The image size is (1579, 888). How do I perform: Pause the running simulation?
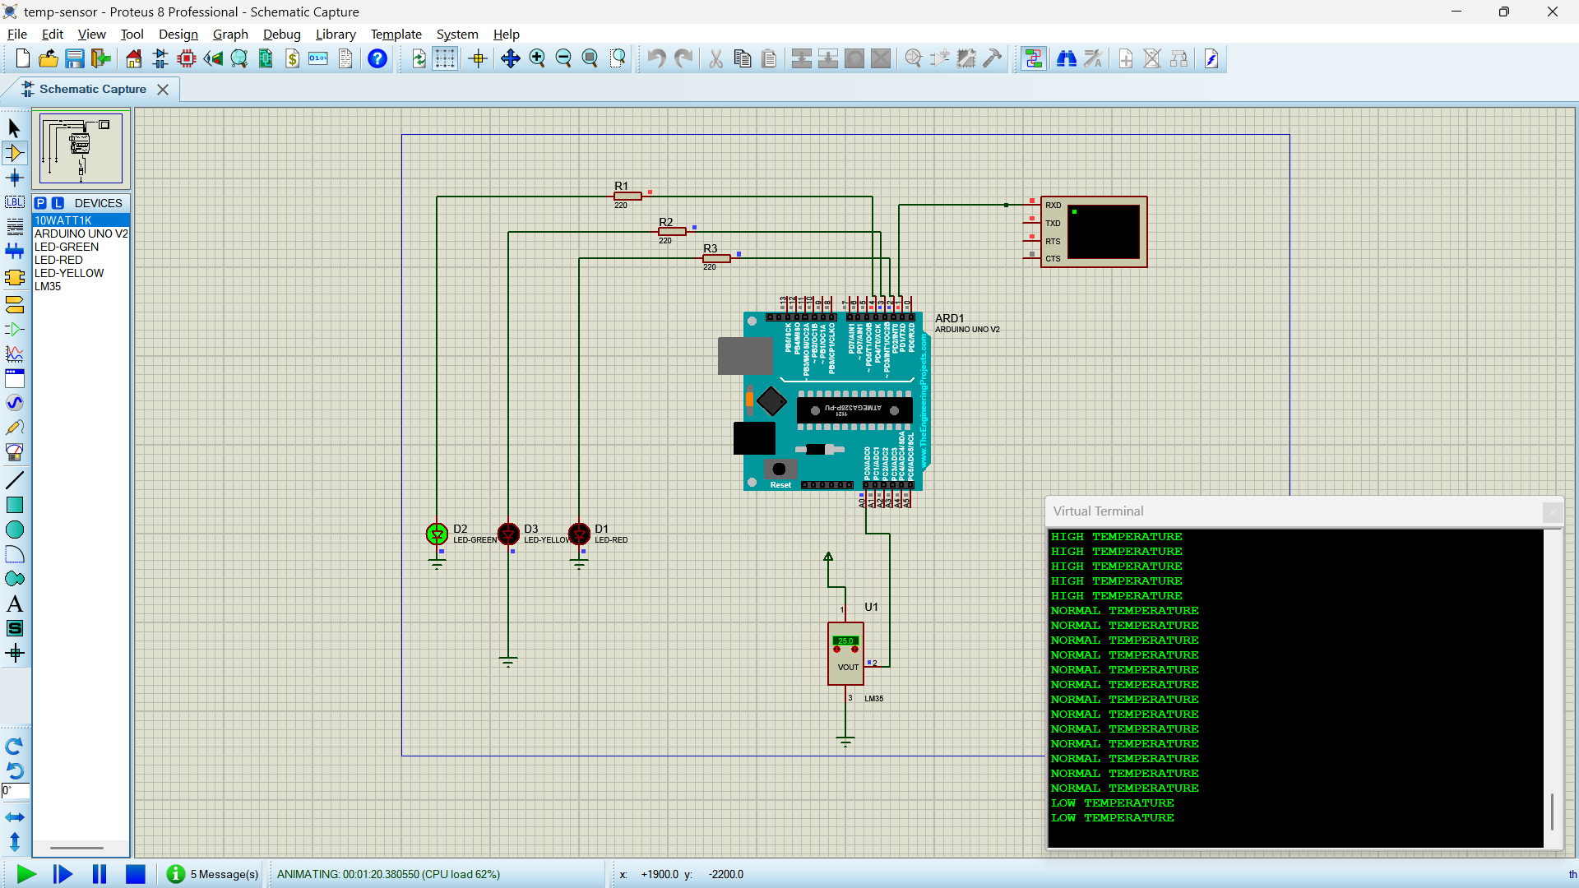point(100,874)
